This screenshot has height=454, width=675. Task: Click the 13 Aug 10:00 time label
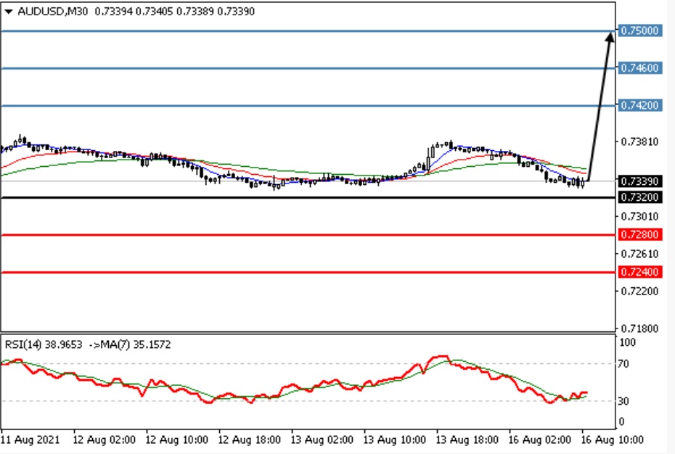click(395, 439)
